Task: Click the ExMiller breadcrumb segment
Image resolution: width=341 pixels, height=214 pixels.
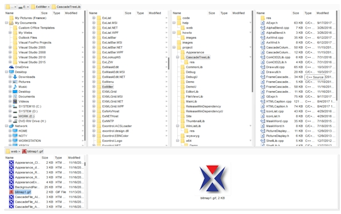Action: [x=41, y=7]
